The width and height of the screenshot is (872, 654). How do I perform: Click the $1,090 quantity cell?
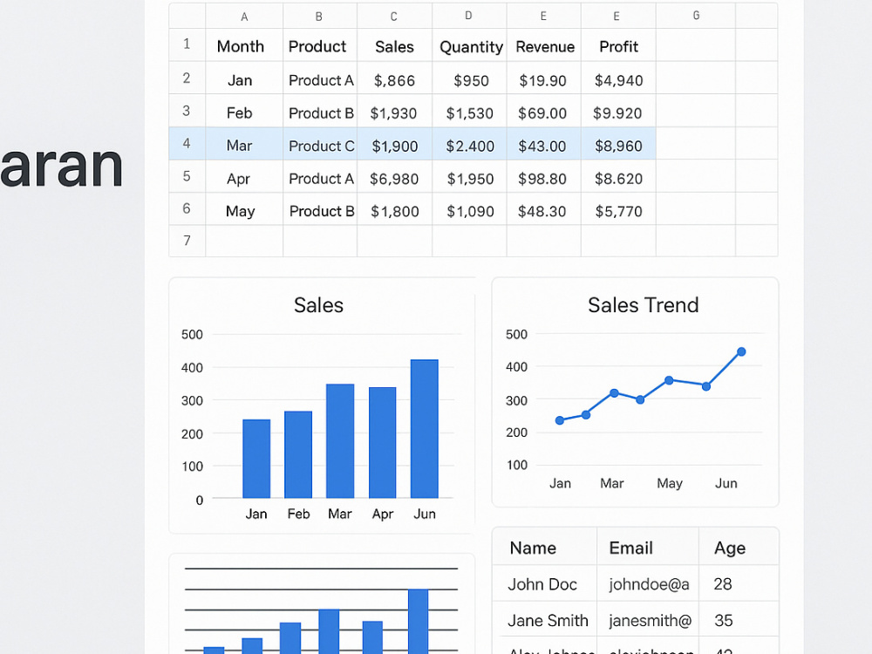point(469,209)
